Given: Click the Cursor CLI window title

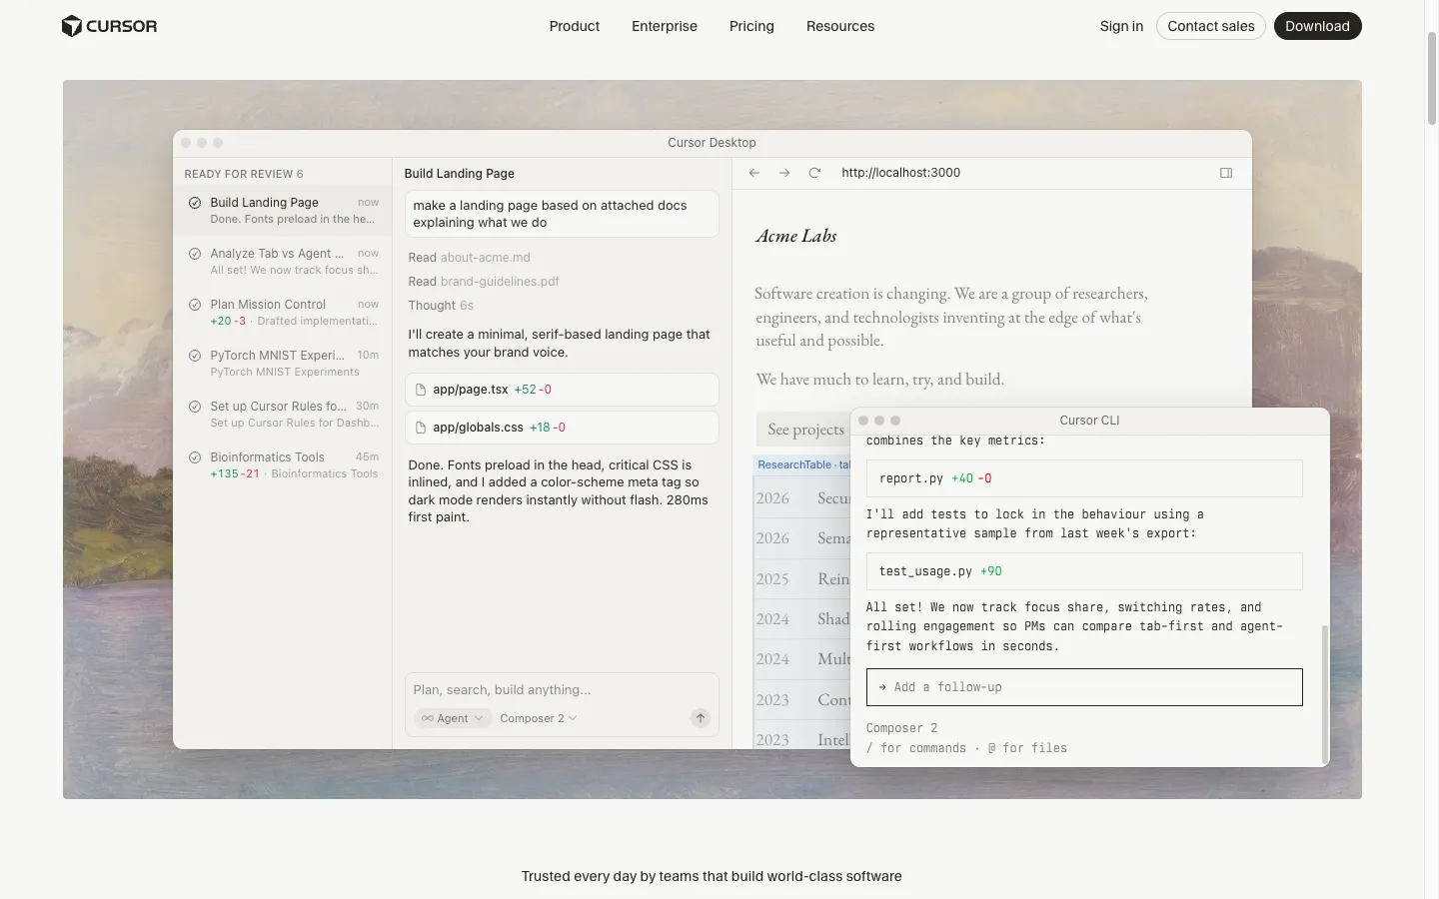Looking at the screenshot, I should pos(1089,421).
